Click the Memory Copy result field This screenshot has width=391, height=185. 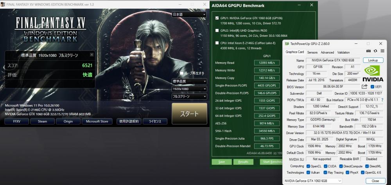[267, 78]
